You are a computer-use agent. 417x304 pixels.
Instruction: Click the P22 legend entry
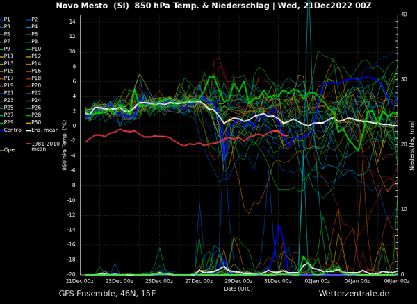click(x=36, y=93)
